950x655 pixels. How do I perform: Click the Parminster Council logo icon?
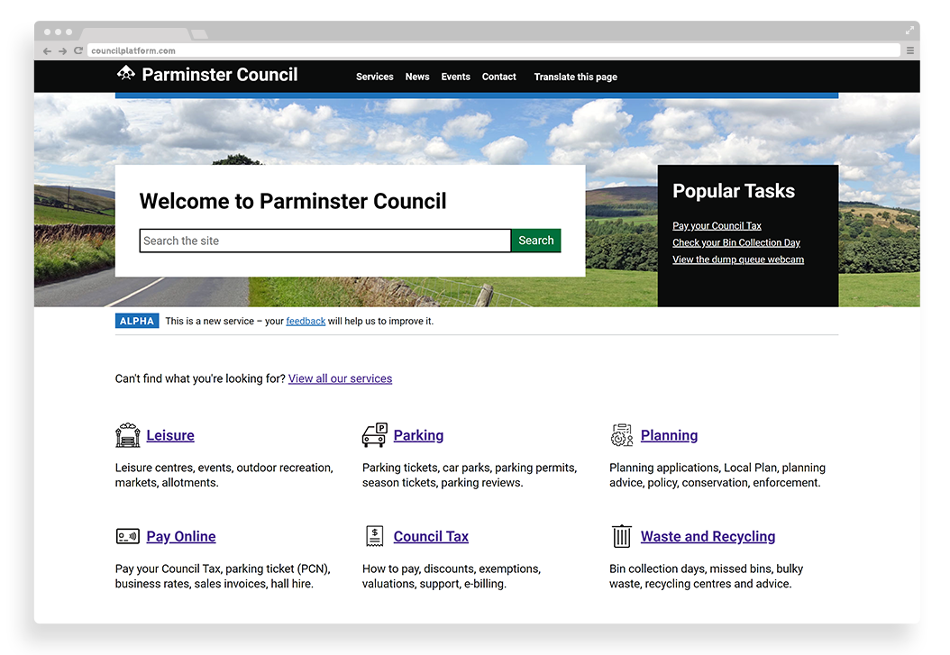126,73
